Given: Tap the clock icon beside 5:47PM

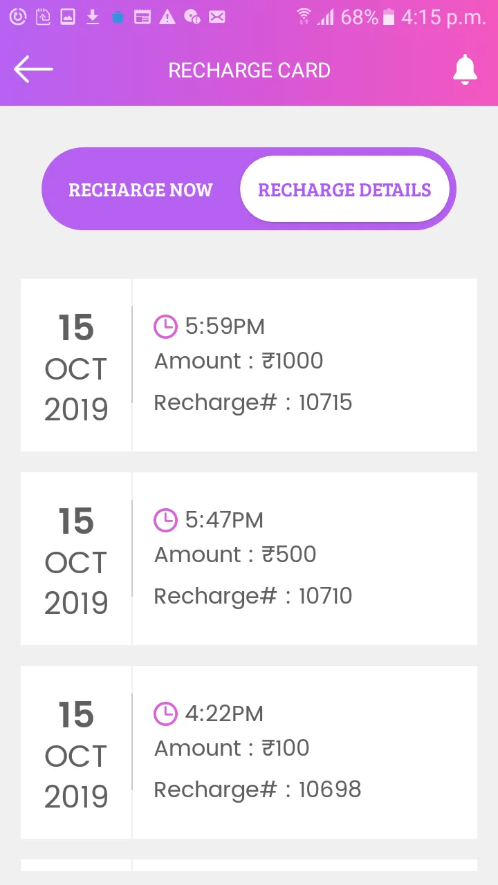Looking at the screenshot, I should tap(165, 520).
